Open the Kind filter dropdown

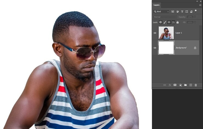(x=161, y=12)
